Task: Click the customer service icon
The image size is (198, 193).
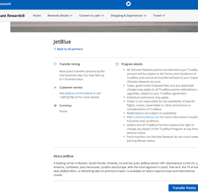Action: (55, 88)
